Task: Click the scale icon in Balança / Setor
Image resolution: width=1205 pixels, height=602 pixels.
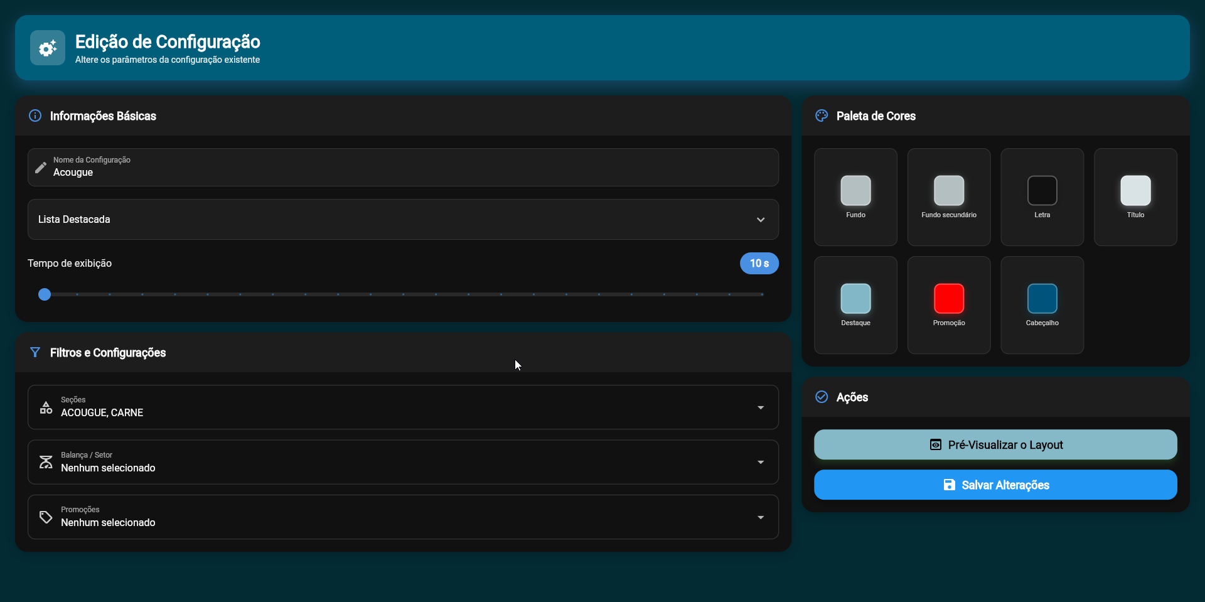Action: 46,462
